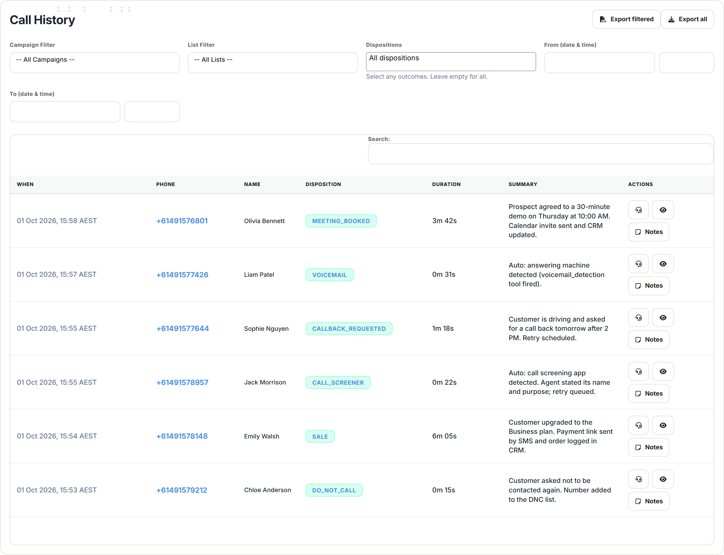View details of Olivia Bennett call
Screen dimensions: 724x555
pos(663,210)
